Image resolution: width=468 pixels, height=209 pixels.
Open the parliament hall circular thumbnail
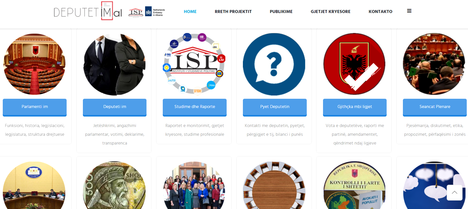pyautogui.click(x=34, y=64)
